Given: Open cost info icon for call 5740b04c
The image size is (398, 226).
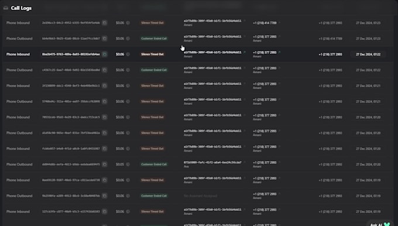Looking at the screenshot, I should (128, 101).
